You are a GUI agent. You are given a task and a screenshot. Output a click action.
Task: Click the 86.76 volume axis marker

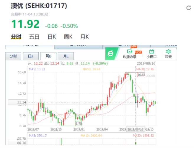pyautogui.click(x=17, y=142)
